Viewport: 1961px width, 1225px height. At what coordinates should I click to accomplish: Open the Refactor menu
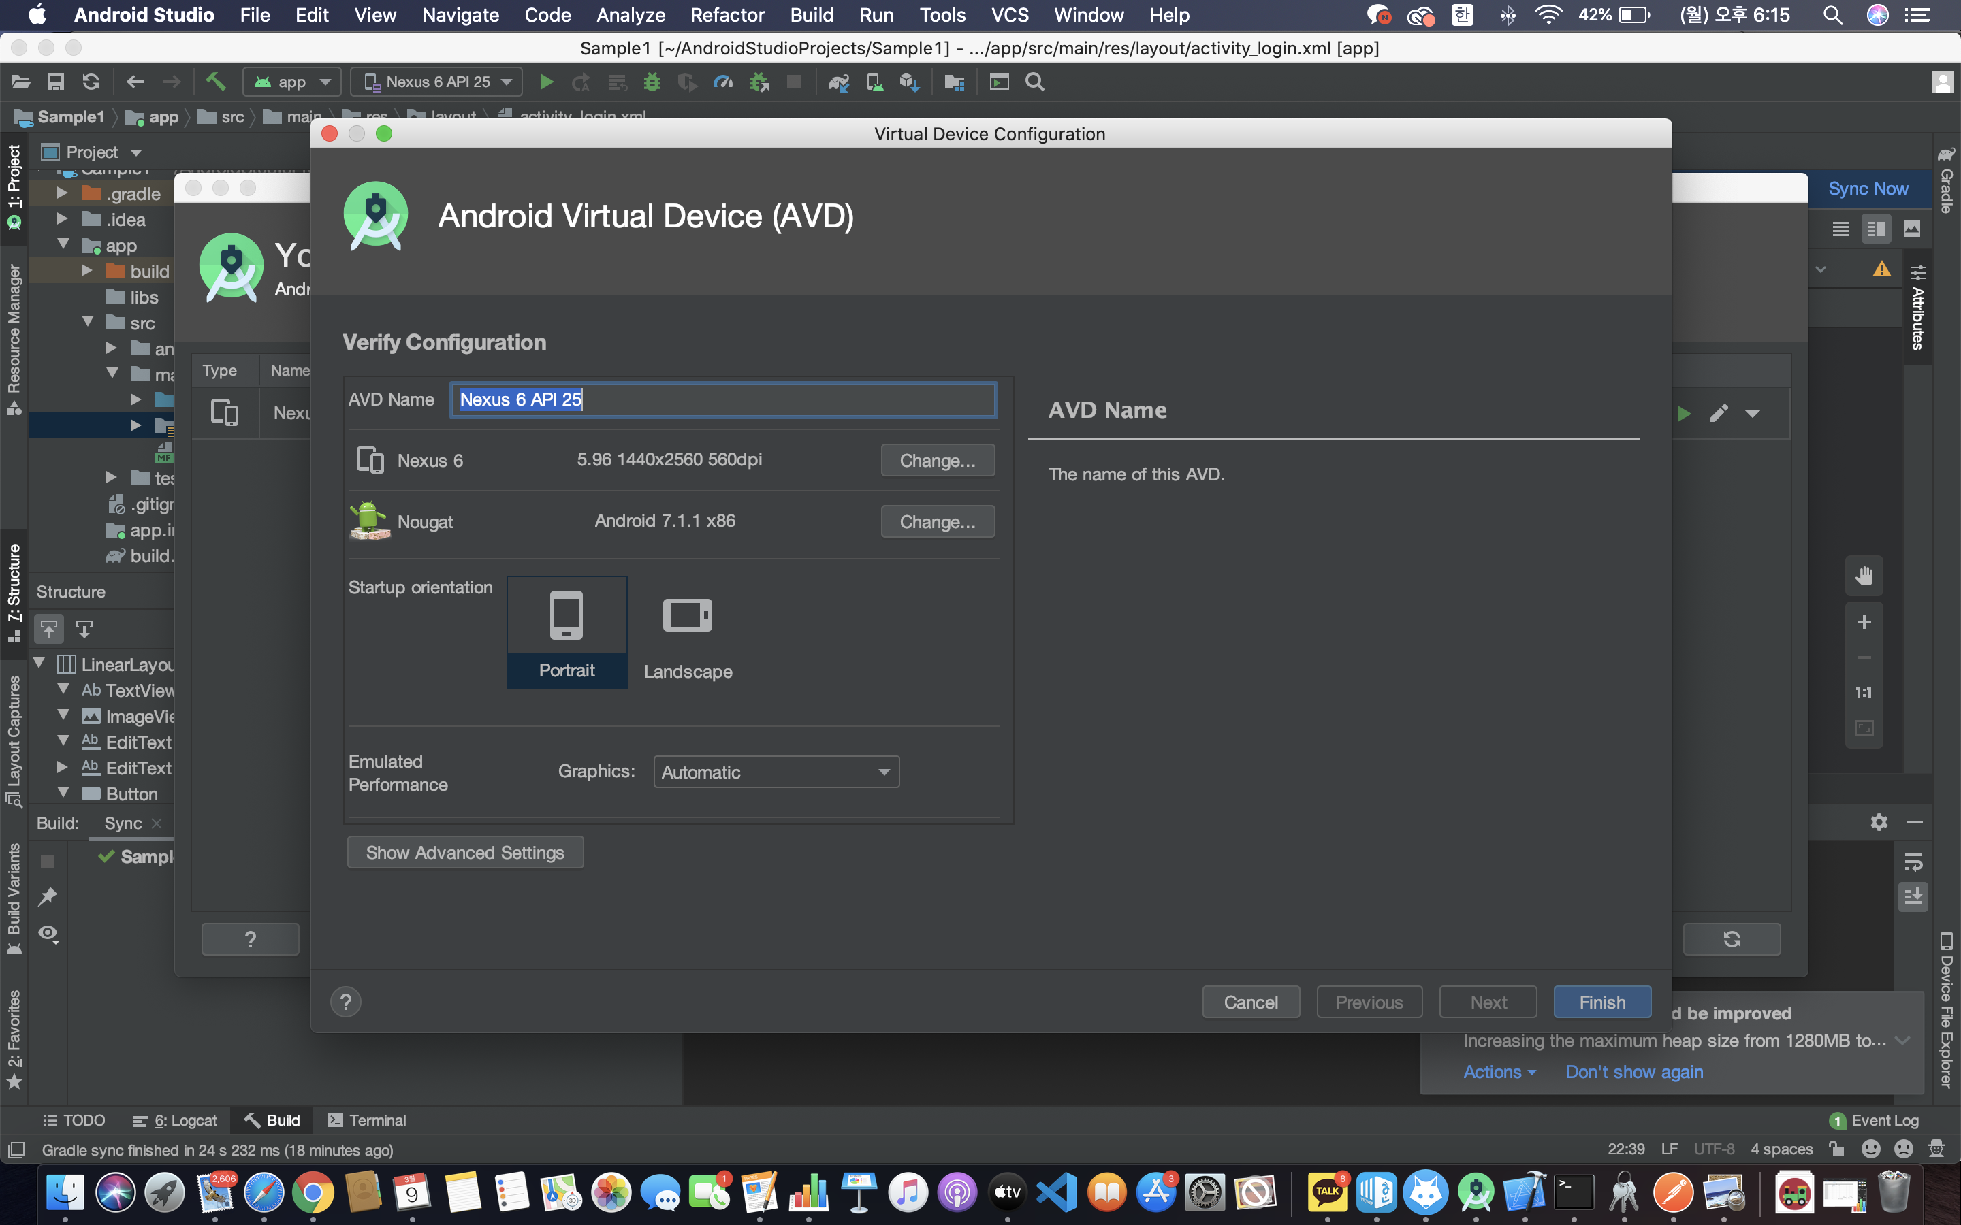tap(727, 14)
